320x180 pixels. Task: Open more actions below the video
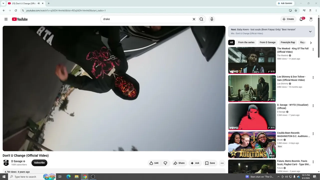pos(222,163)
